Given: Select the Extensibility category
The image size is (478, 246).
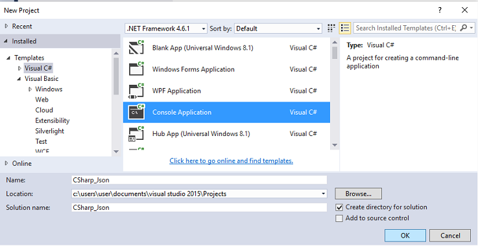Looking at the screenshot, I should [52, 120].
